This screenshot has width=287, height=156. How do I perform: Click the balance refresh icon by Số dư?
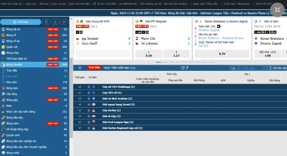[94, 4]
